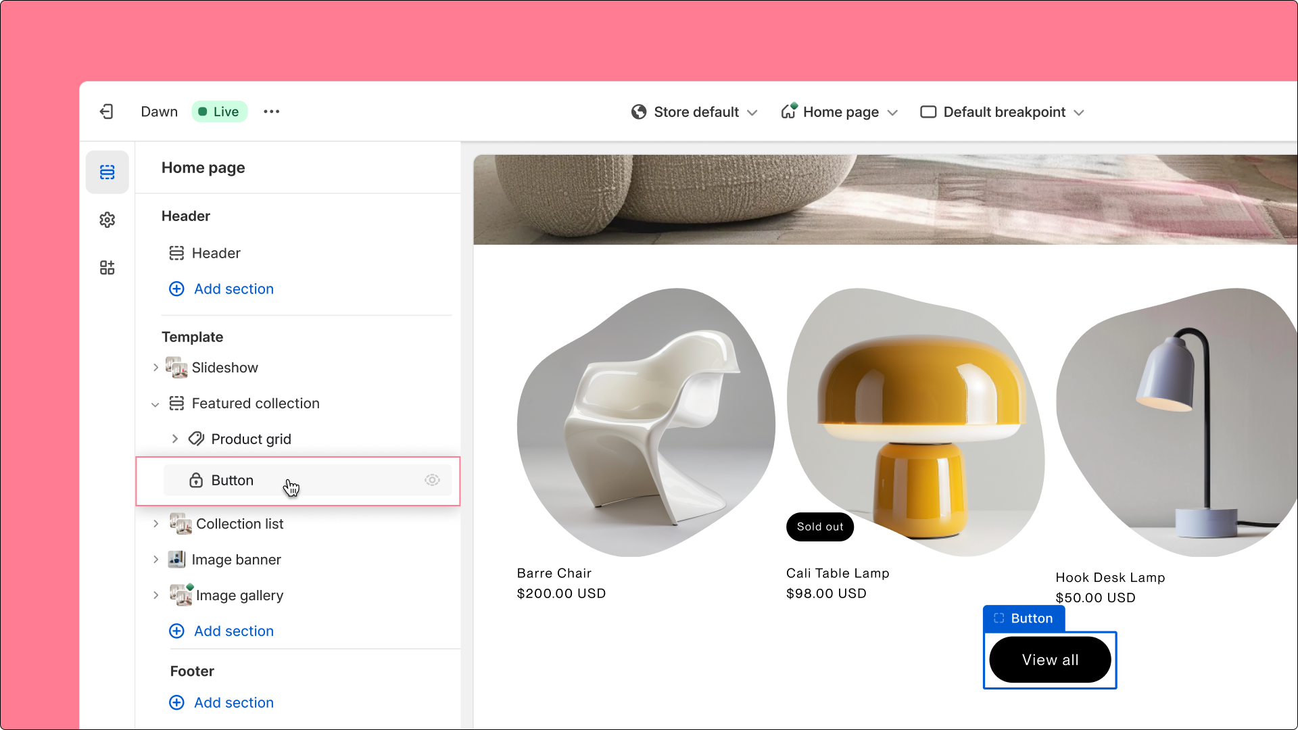
Task: Click the page icon next to Home page
Action: [x=788, y=111]
